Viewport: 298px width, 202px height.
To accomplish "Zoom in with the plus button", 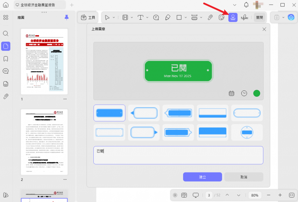I will pos(280,195).
